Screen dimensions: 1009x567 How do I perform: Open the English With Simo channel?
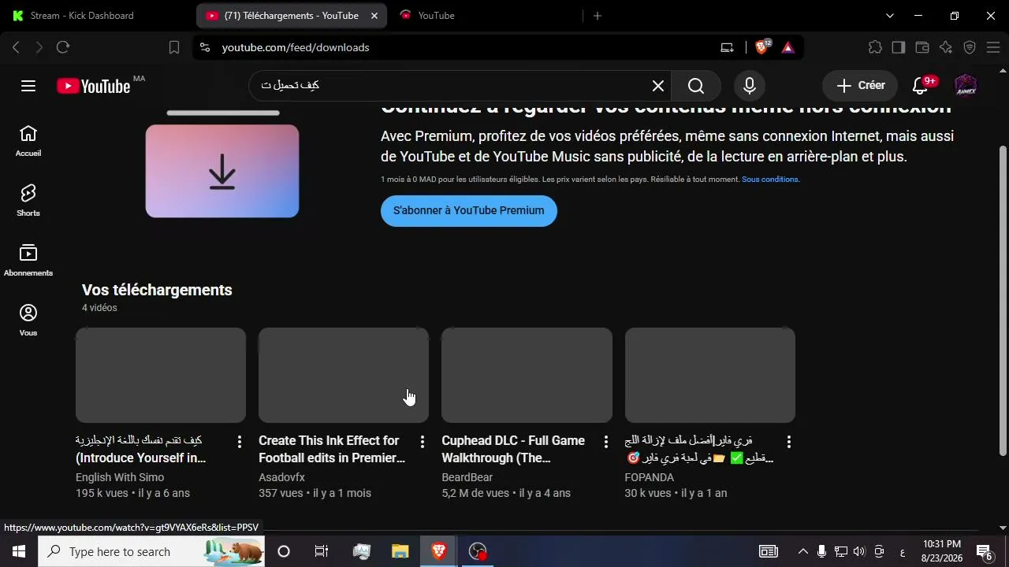(120, 477)
